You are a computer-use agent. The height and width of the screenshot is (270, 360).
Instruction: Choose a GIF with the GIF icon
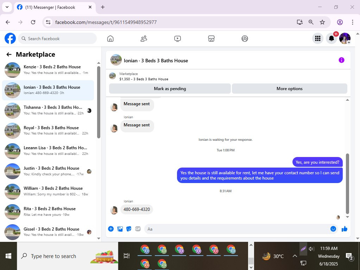138,229
